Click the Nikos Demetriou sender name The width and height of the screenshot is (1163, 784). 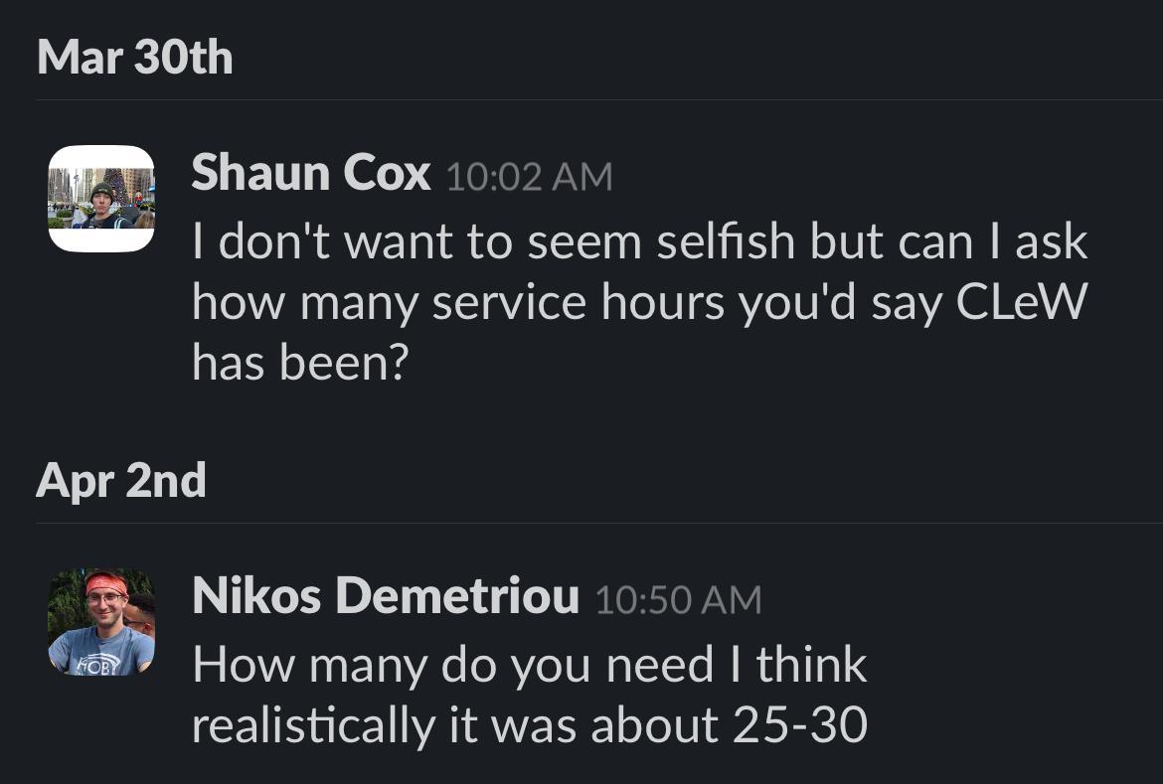(385, 596)
